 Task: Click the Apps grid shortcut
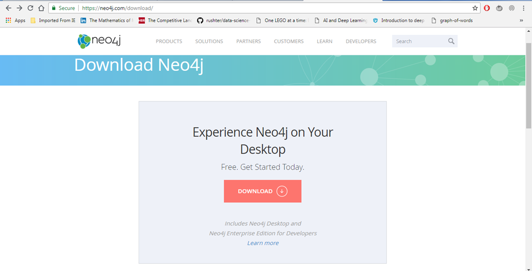[15, 20]
